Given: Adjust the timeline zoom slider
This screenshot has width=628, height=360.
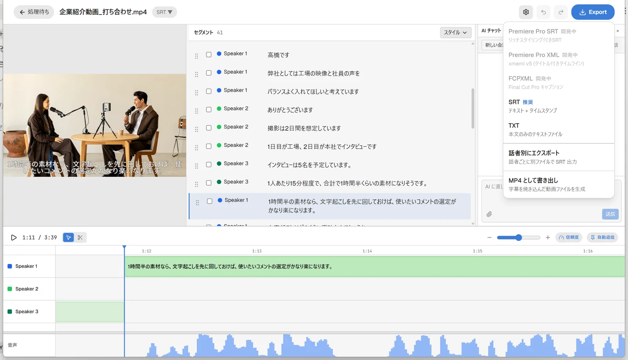Looking at the screenshot, I should pos(518,238).
